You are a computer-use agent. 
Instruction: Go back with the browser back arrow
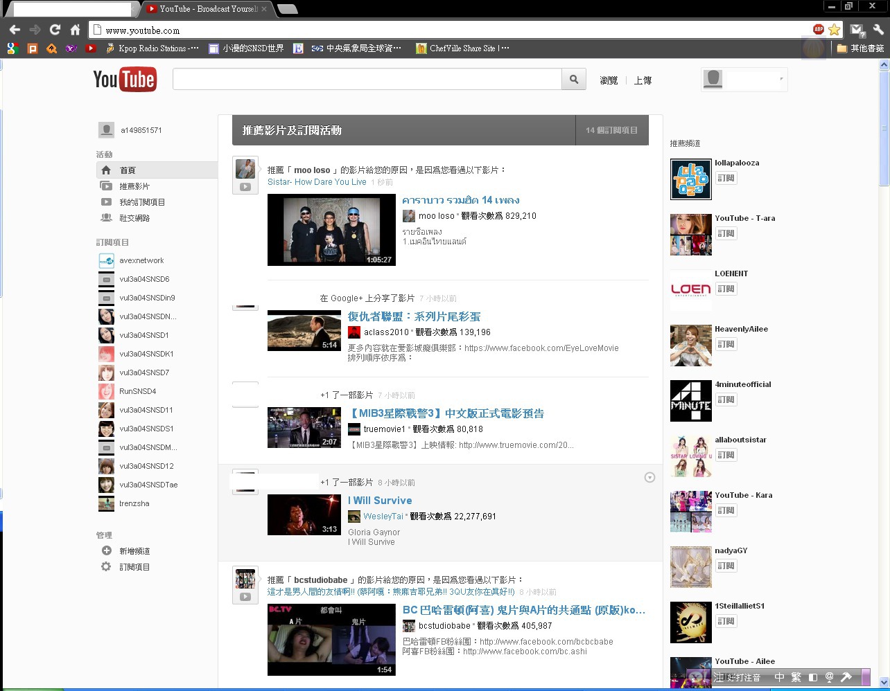point(15,30)
